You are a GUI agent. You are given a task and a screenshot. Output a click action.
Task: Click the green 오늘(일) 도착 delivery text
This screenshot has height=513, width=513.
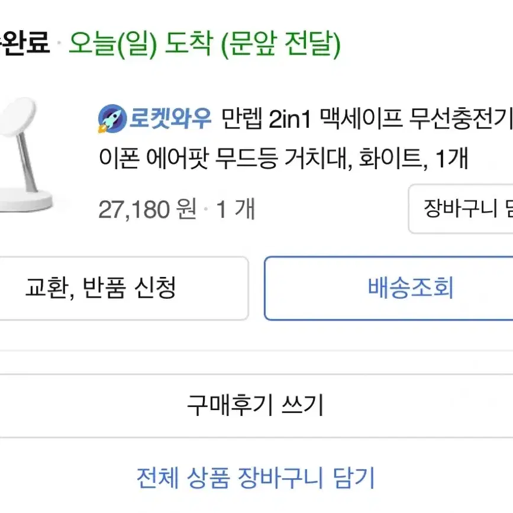click(140, 44)
